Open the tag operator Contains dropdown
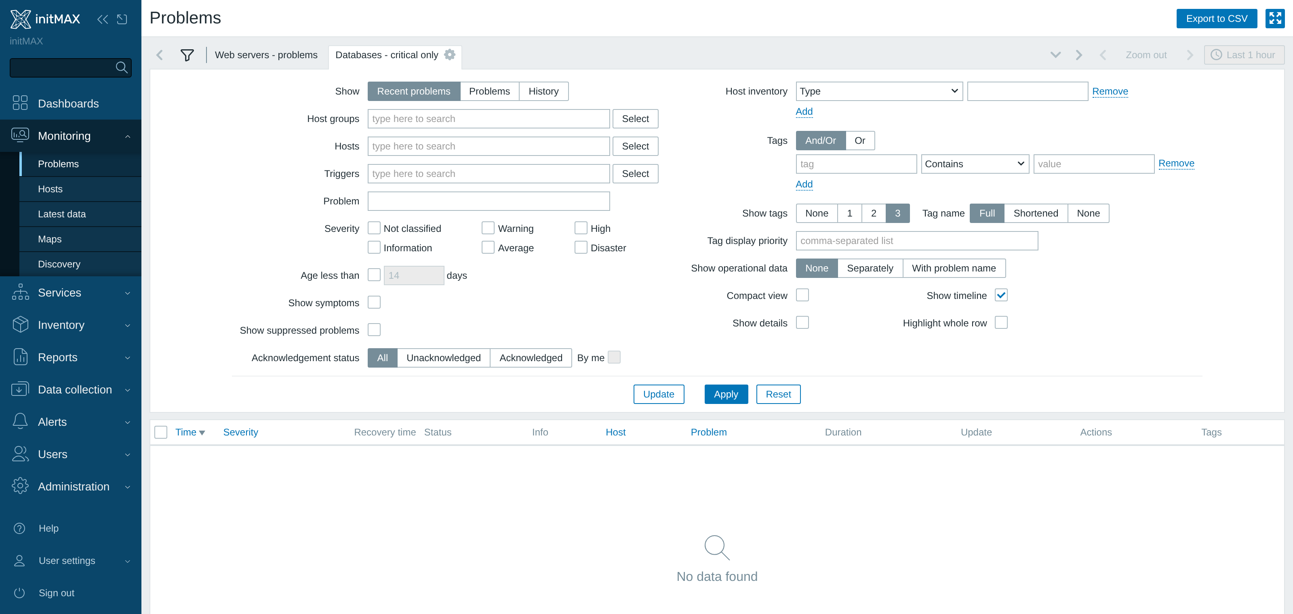 (x=975, y=164)
